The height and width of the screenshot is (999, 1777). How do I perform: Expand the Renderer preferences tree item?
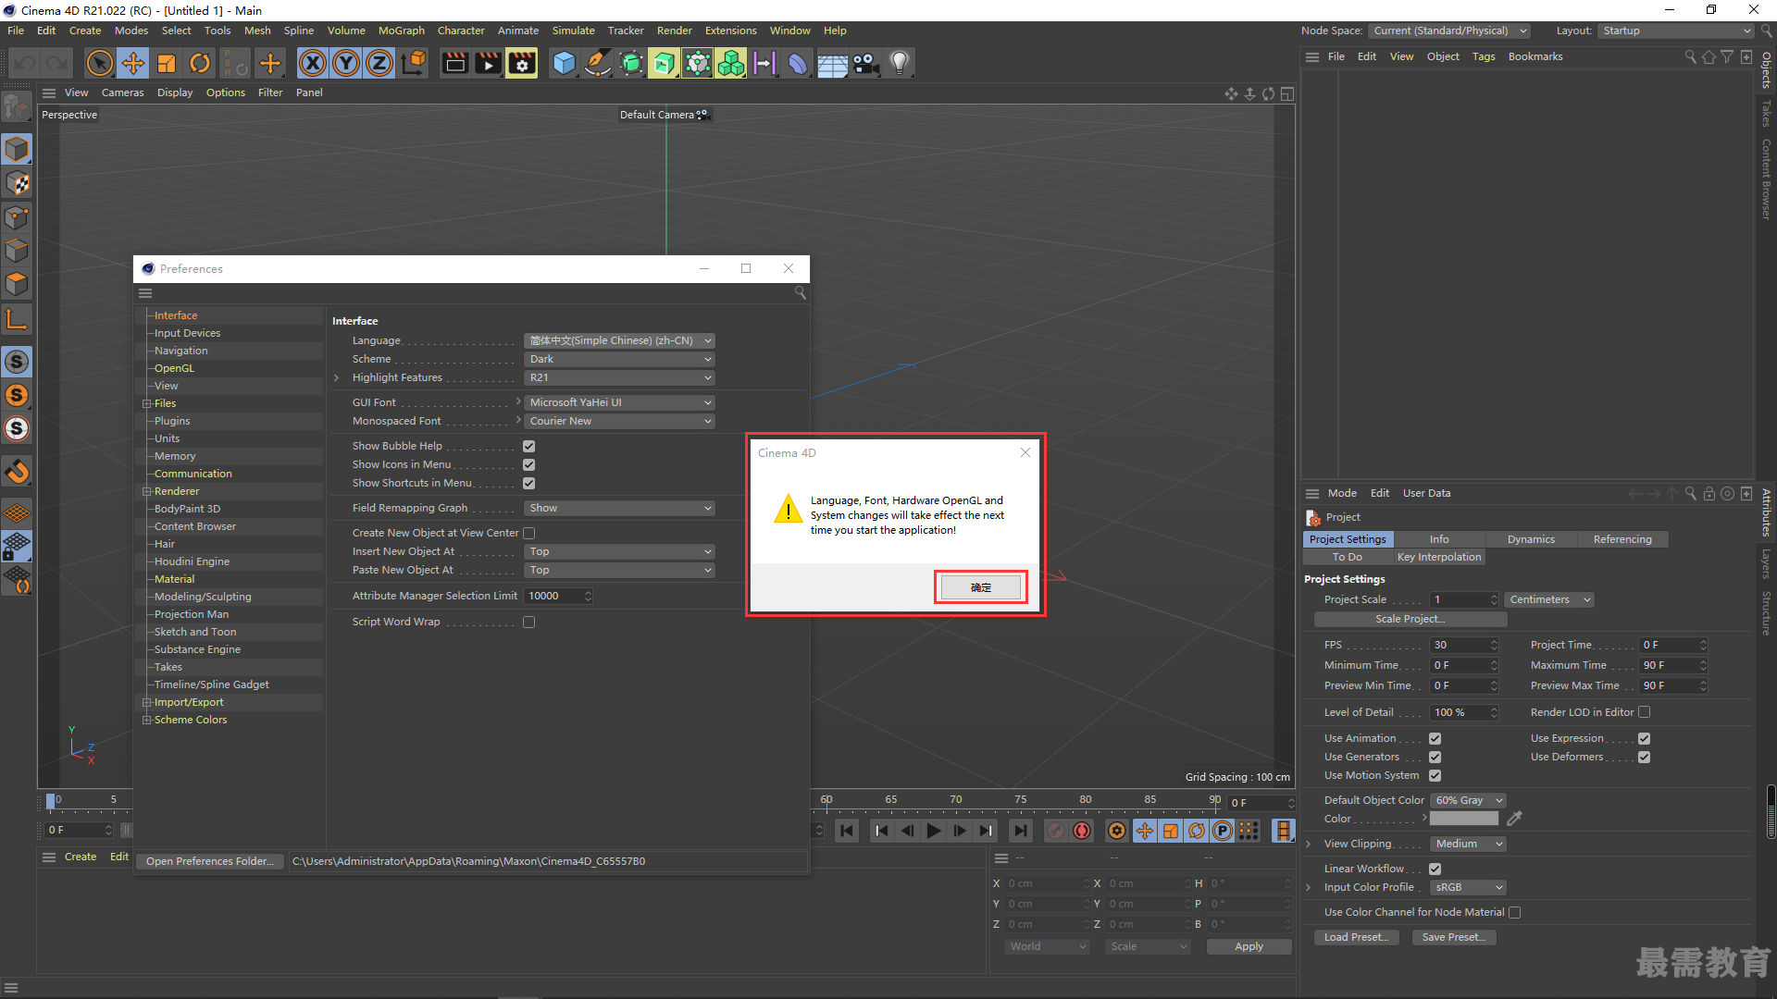tap(146, 491)
